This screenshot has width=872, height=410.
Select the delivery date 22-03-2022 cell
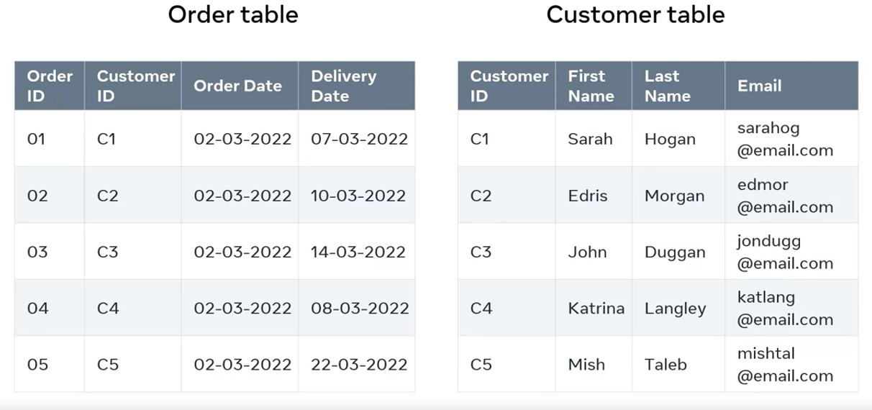tap(359, 365)
